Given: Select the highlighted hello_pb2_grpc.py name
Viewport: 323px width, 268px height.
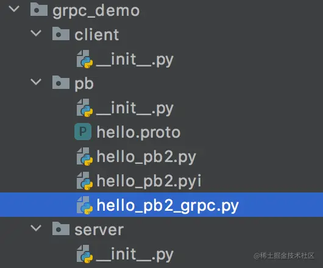Looking at the screenshot, I should 168,206.
